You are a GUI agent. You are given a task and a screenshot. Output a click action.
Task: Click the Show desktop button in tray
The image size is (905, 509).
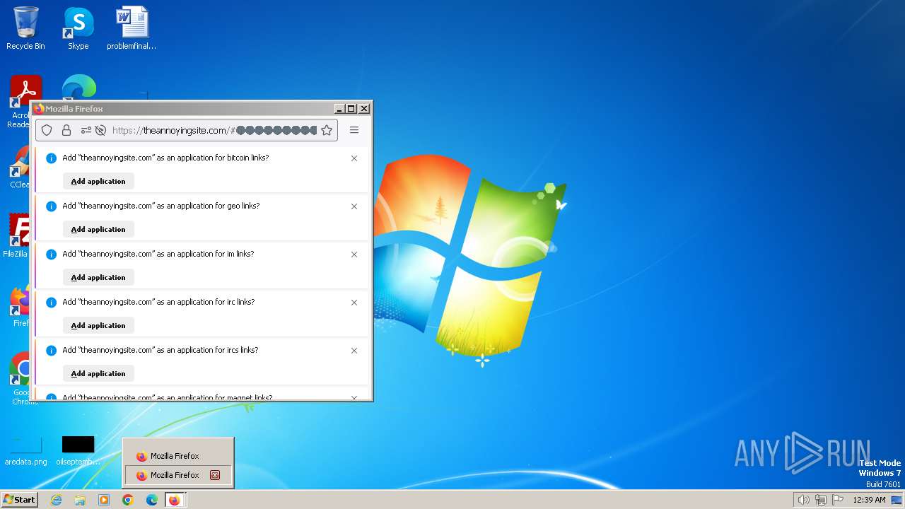click(x=897, y=500)
